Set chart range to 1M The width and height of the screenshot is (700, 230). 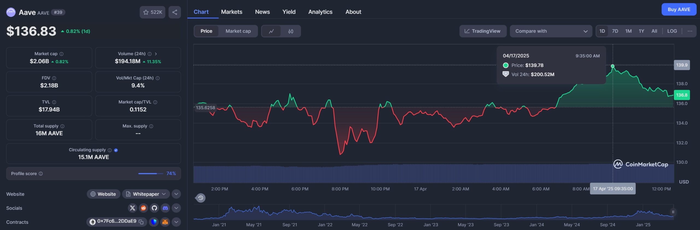(x=628, y=31)
